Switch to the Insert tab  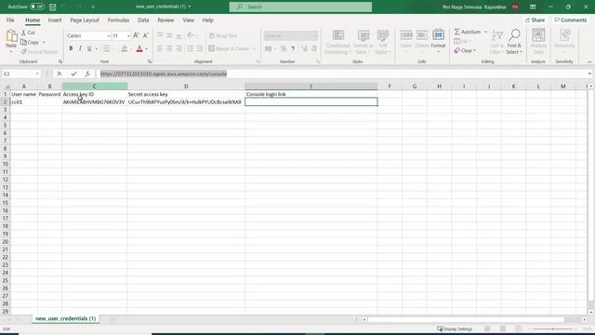(x=55, y=20)
